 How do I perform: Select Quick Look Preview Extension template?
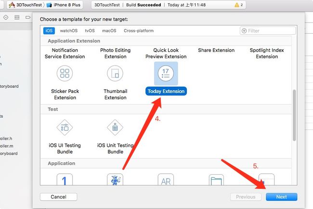tap(166, 53)
